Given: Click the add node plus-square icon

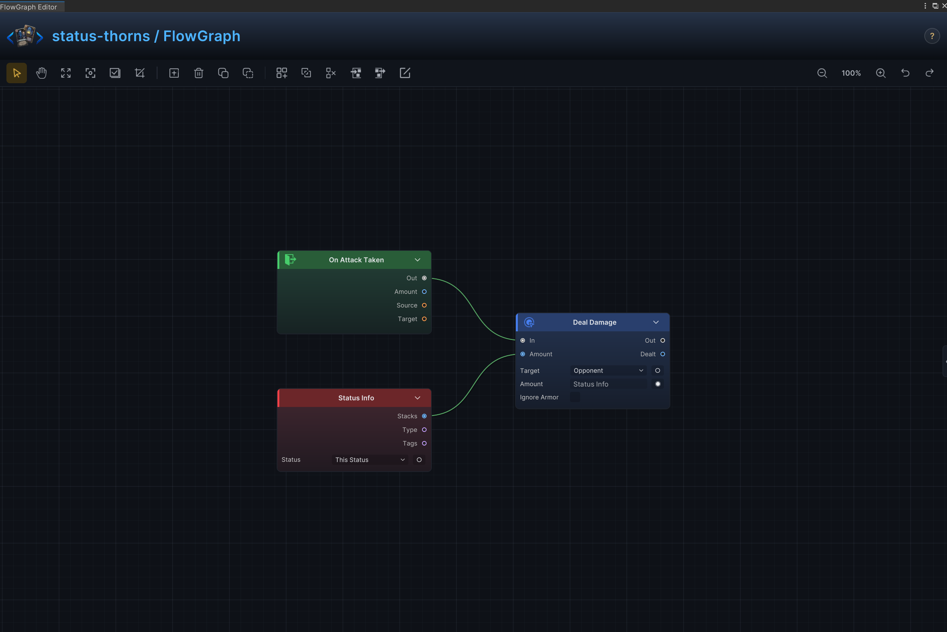Looking at the screenshot, I should (174, 73).
